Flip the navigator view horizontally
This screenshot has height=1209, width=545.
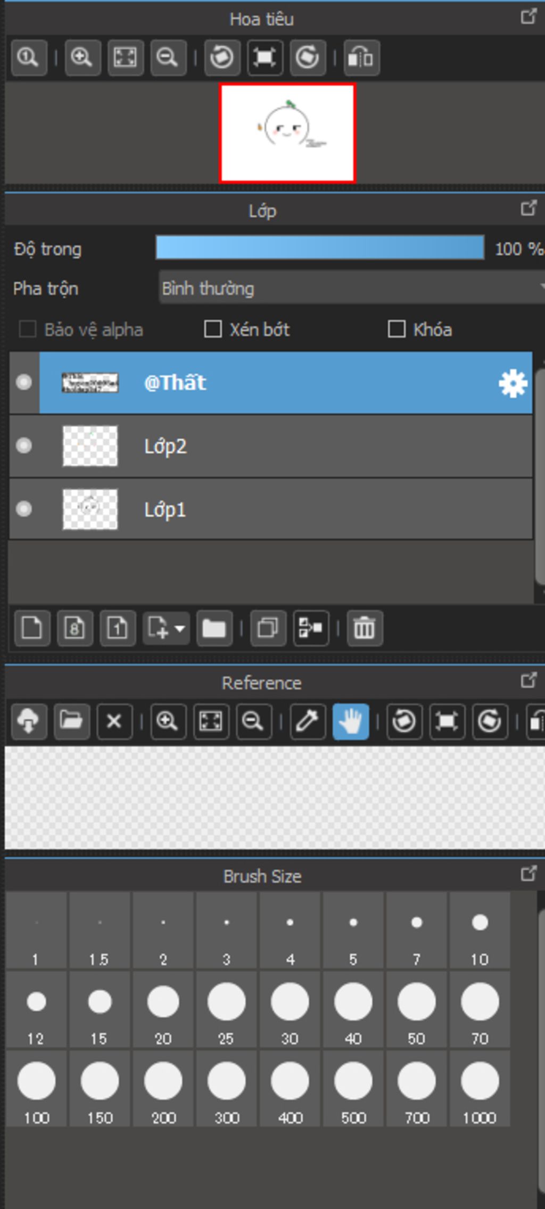[361, 57]
